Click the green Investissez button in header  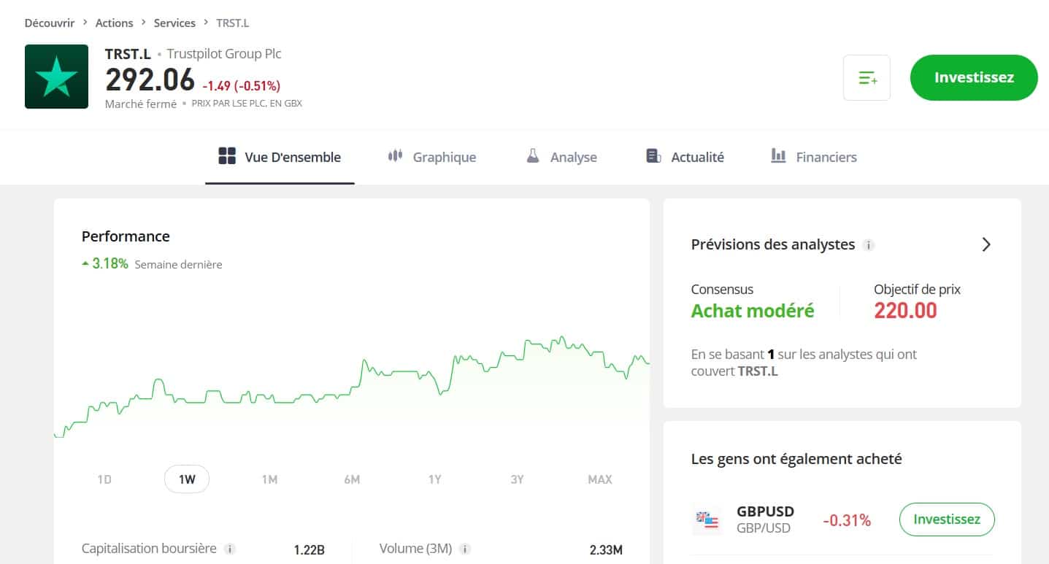974,77
